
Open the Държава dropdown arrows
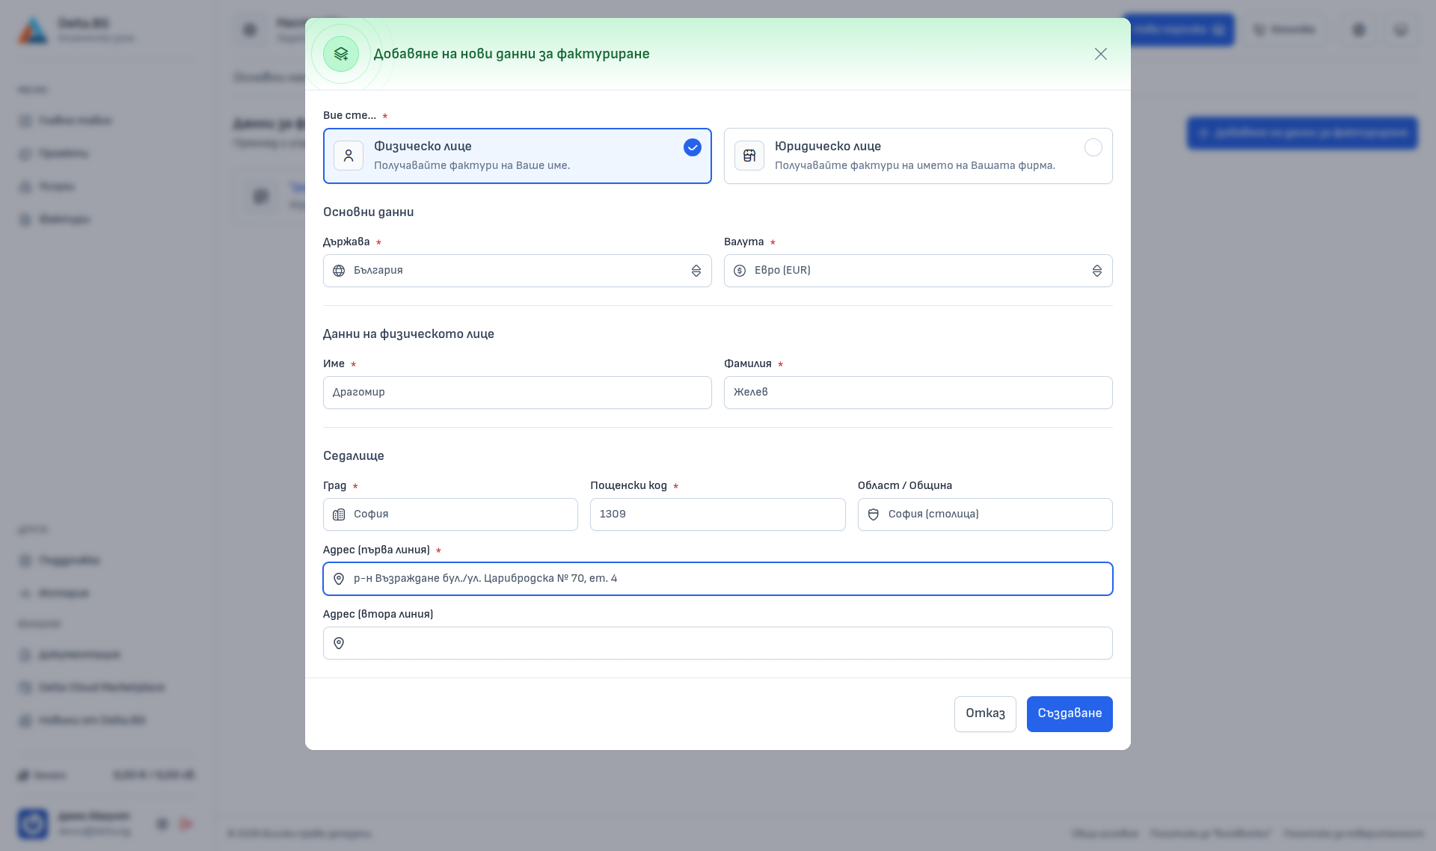pos(696,271)
